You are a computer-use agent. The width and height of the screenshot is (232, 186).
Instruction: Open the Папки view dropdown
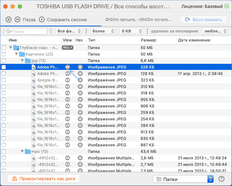[x=183, y=179]
